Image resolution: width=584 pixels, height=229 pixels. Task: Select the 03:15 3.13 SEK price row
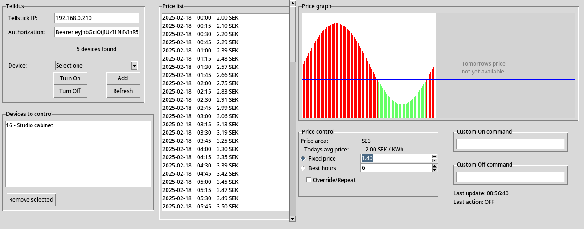(x=225, y=124)
